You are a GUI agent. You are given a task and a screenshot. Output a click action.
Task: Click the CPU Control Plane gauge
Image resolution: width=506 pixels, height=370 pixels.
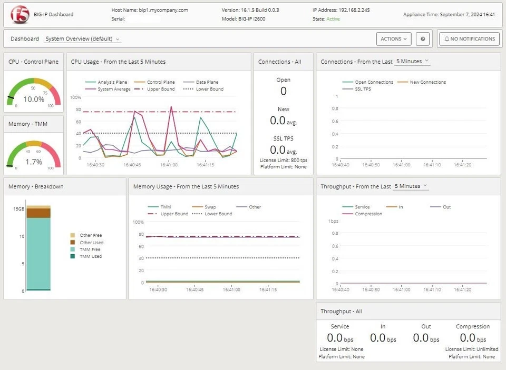[x=33, y=93]
